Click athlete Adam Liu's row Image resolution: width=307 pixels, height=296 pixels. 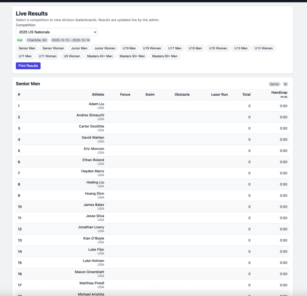click(96, 105)
